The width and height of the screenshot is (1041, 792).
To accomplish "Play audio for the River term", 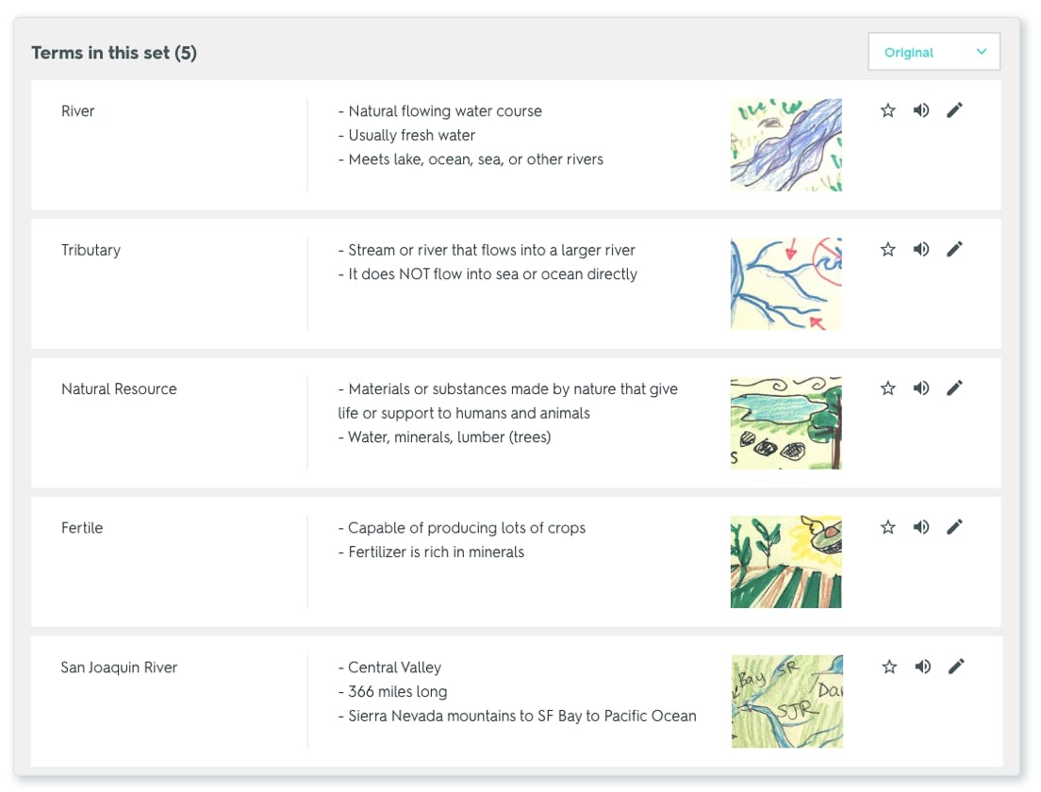I will click(x=921, y=109).
